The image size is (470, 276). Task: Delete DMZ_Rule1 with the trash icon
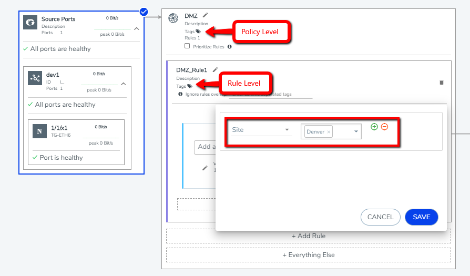(441, 83)
